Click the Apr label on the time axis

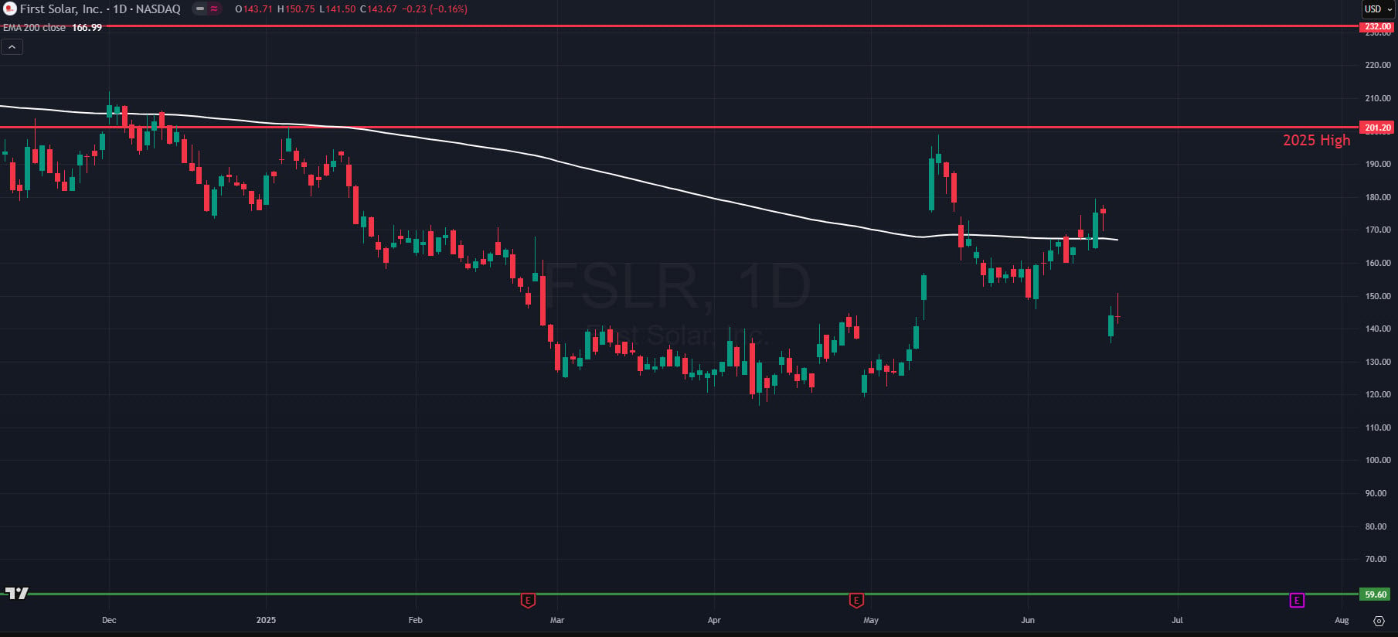click(x=714, y=620)
